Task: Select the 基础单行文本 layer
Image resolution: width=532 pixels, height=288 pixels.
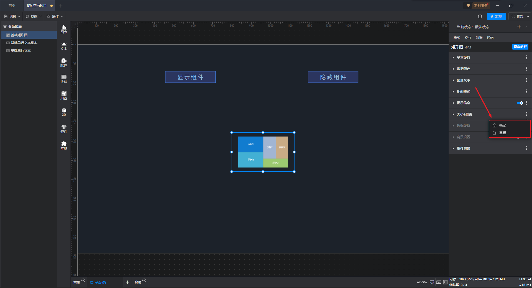Action: (x=29, y=50)
